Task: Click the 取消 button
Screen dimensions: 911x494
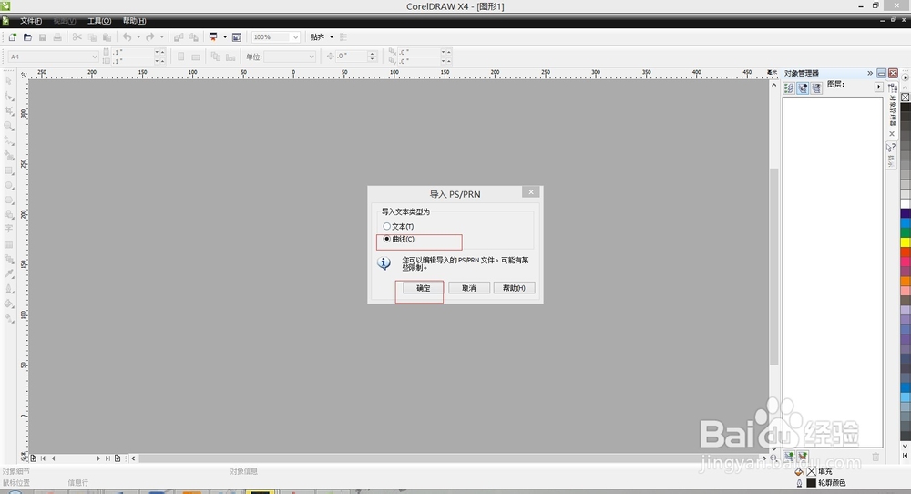Action: click(469, 288)
